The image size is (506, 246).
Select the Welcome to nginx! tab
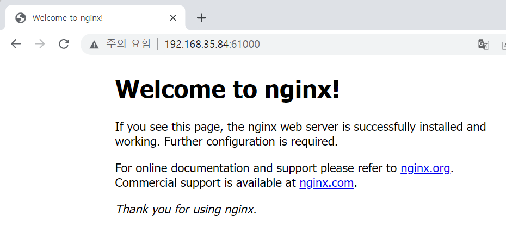(95, 18)
